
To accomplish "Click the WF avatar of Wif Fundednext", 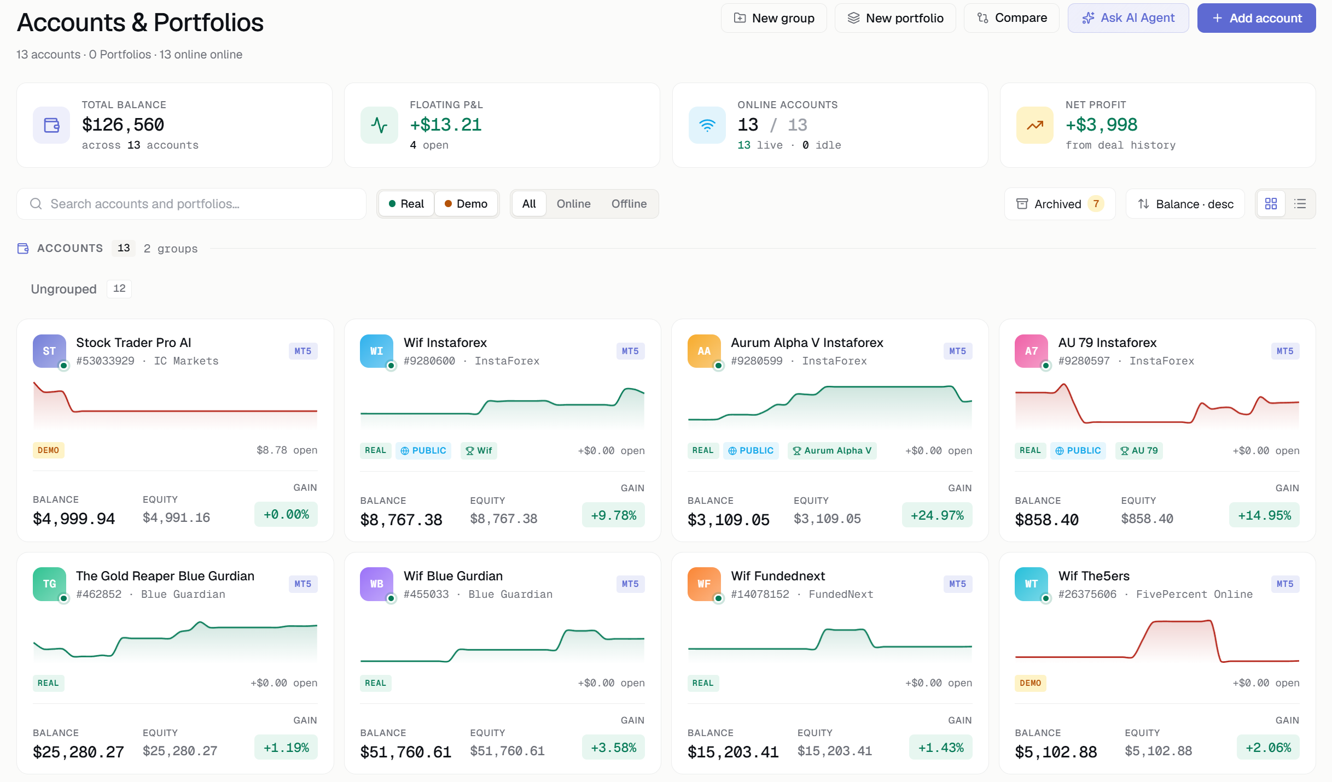I will tap(704, 584).
